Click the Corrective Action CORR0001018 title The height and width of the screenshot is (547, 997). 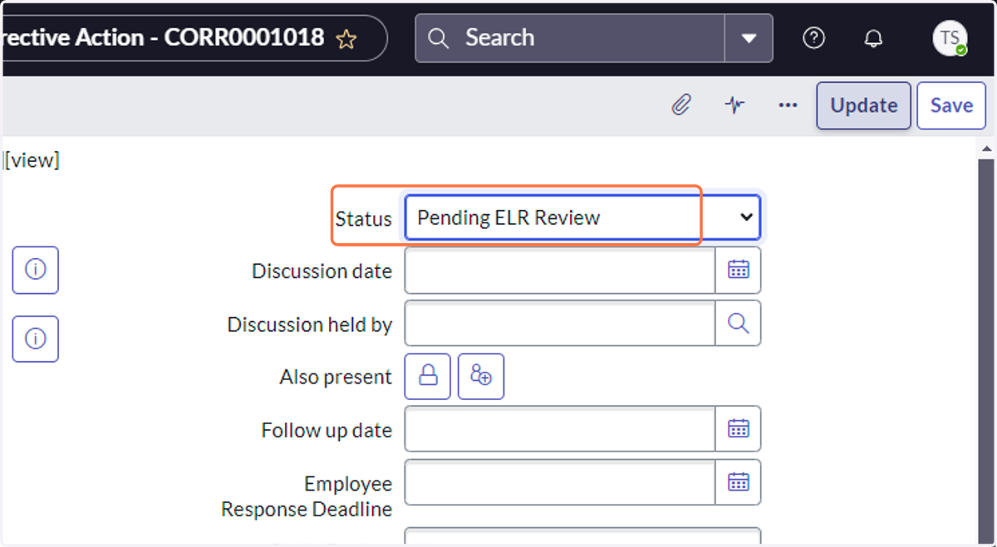click(x=162, y=37)
